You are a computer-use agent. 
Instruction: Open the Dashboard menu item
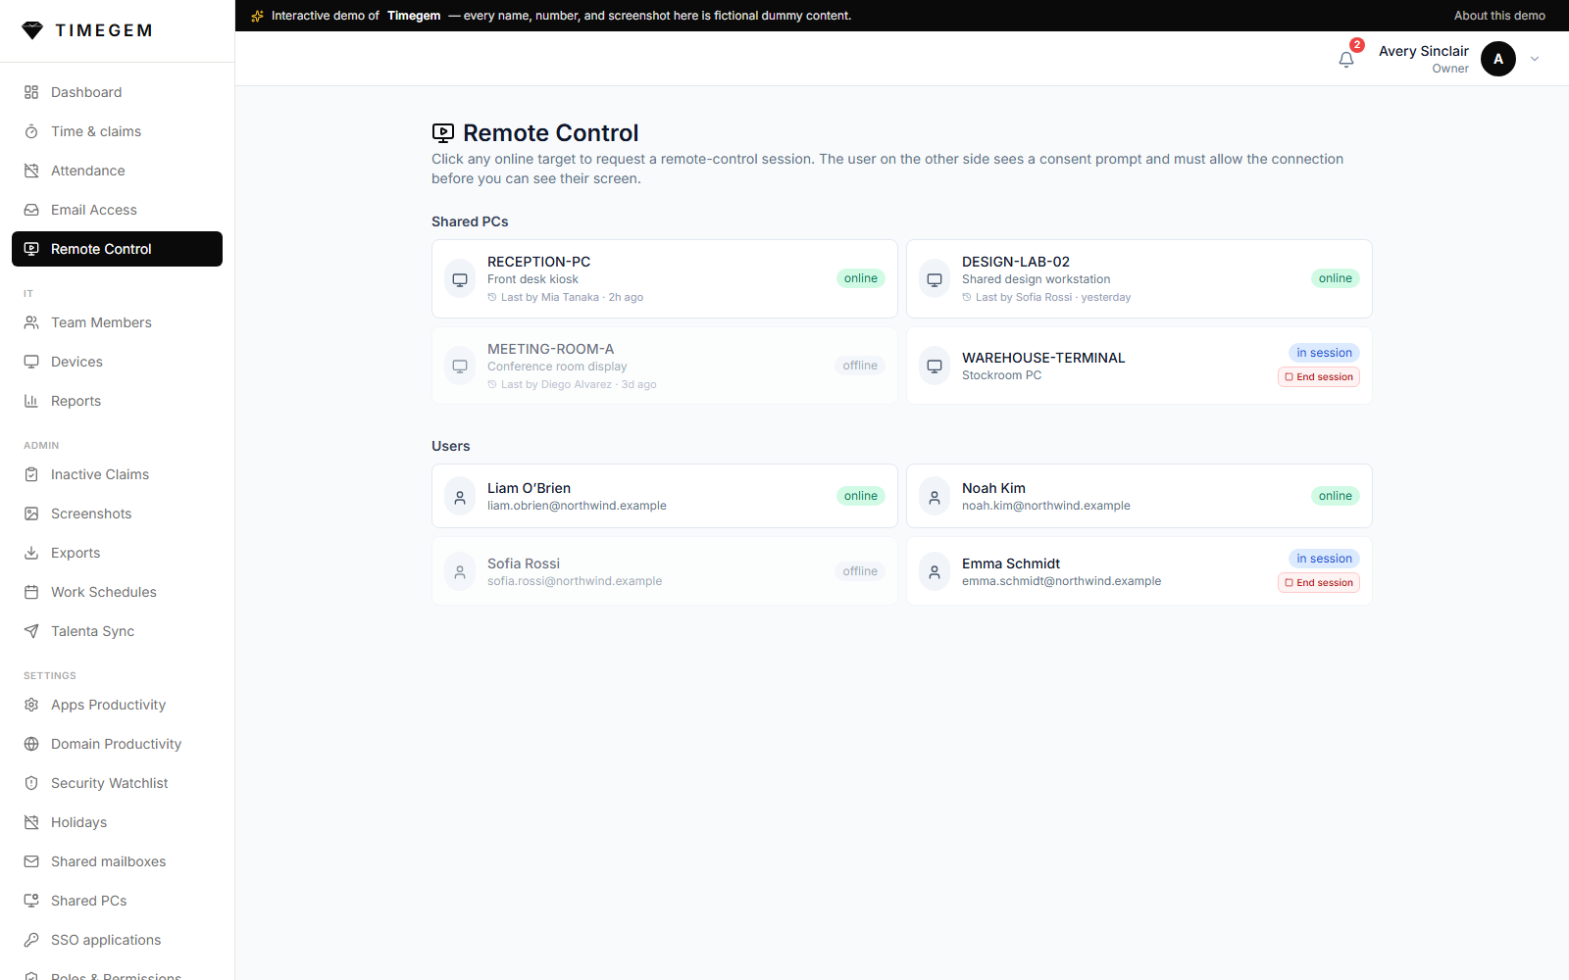[118, 92]
